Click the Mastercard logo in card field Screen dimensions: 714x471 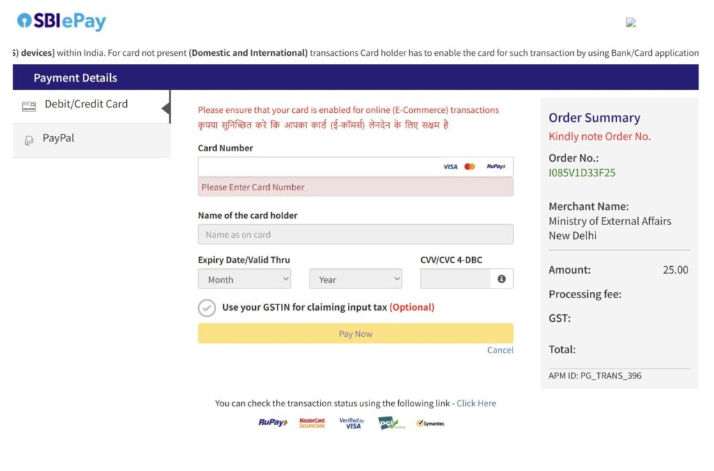pos(470,167)
